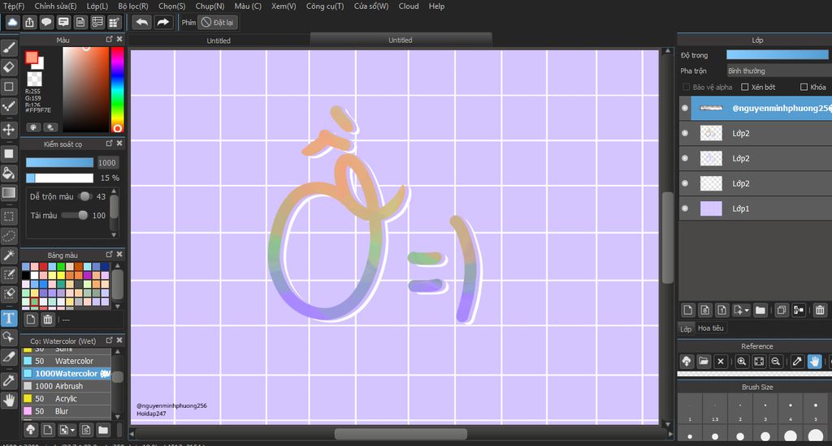Image resolution: width=832 pixels, height=446 pixels.
Task: Download cloud brush icon below brush list
Action: (30, 430)
